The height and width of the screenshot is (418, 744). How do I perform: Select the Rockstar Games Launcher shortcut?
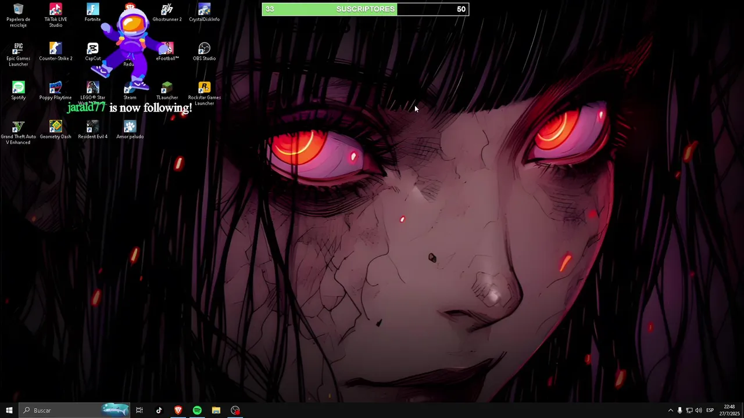(x=204, y=93)
